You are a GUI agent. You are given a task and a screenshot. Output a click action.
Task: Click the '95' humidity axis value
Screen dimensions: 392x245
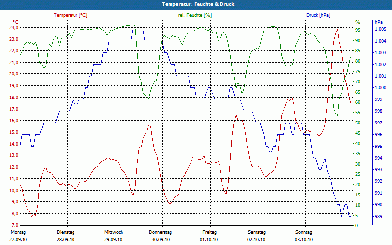coord(358,30)
